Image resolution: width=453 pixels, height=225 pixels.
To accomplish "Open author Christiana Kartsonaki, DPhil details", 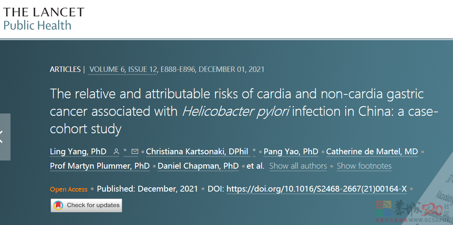I will (198, 152).
